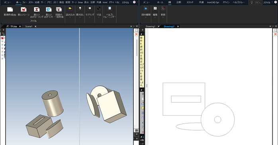Screen dimensions: 278x145
Task: Close the パーツ1.ics tab
Action: 20,26
